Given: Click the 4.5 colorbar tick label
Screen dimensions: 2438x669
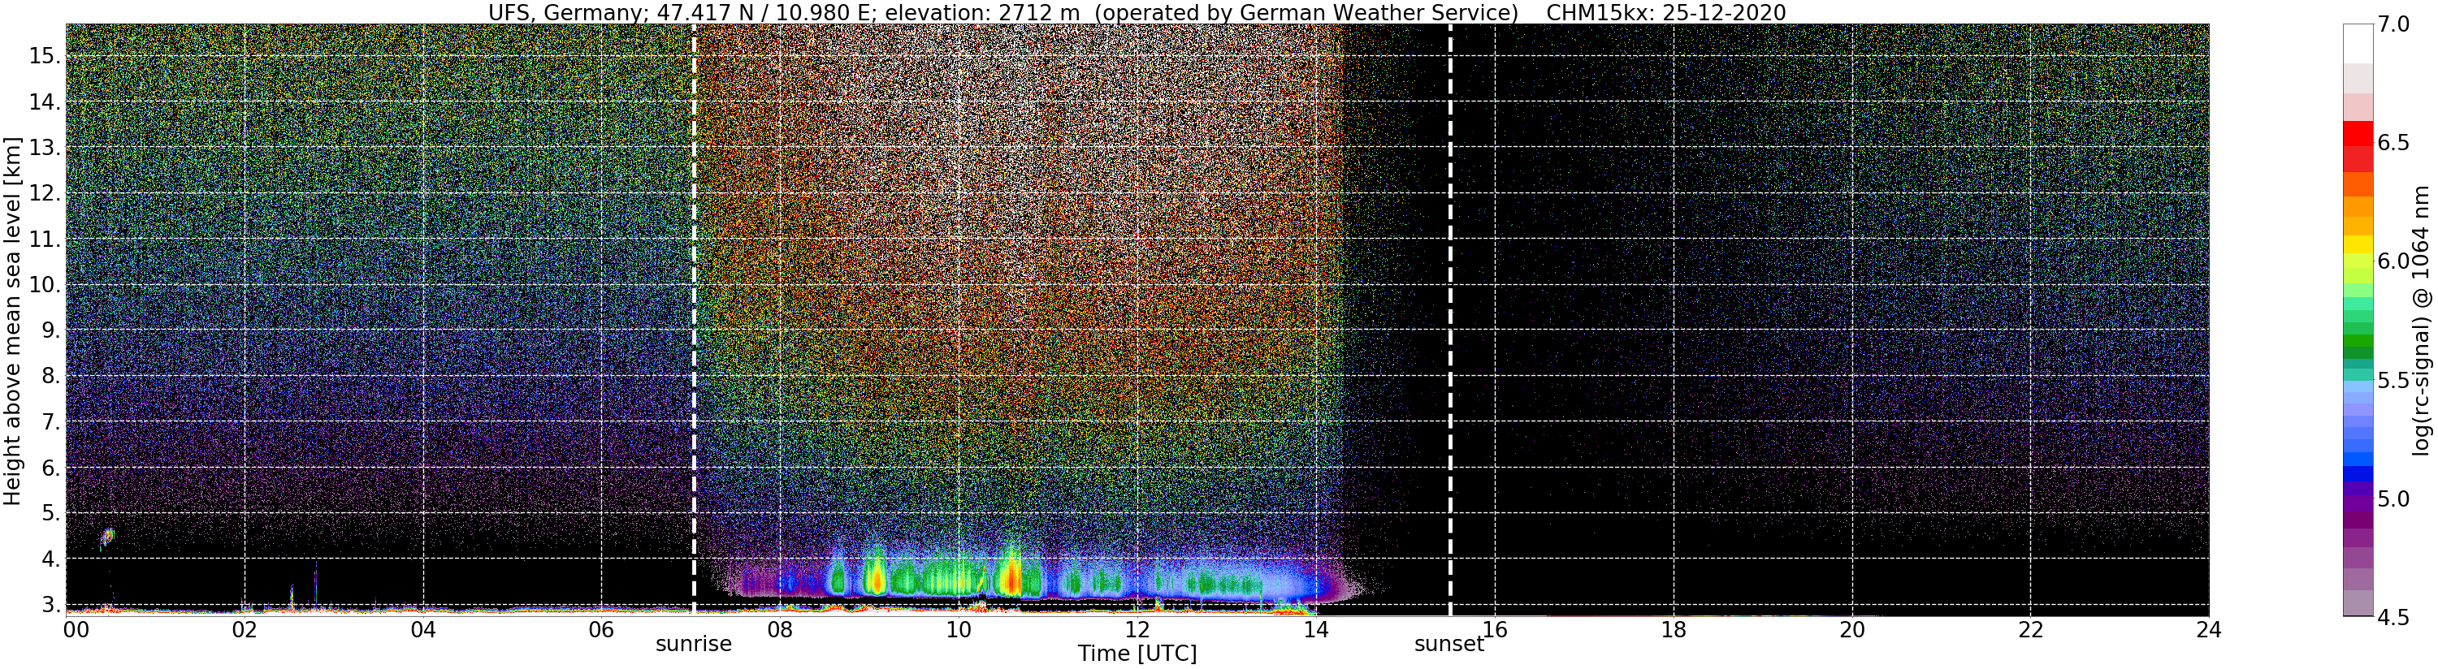Looking at the screenshot, I should coord(2394,618).
